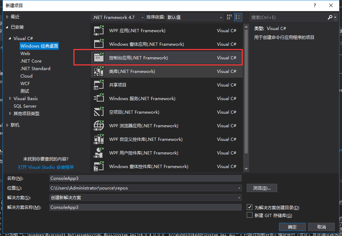Select the WPF 应用(.NET Framework) template name

137,31
